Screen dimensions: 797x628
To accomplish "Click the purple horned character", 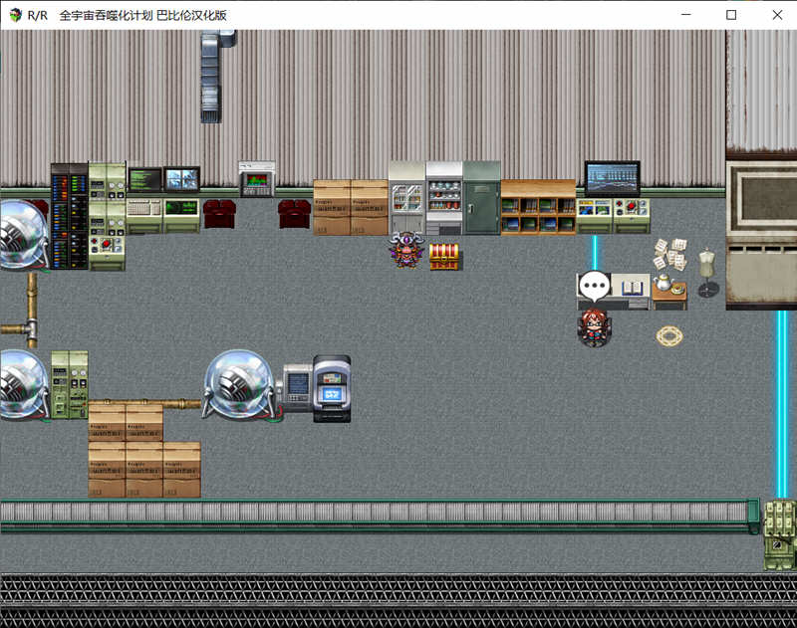I will [406, 250].
